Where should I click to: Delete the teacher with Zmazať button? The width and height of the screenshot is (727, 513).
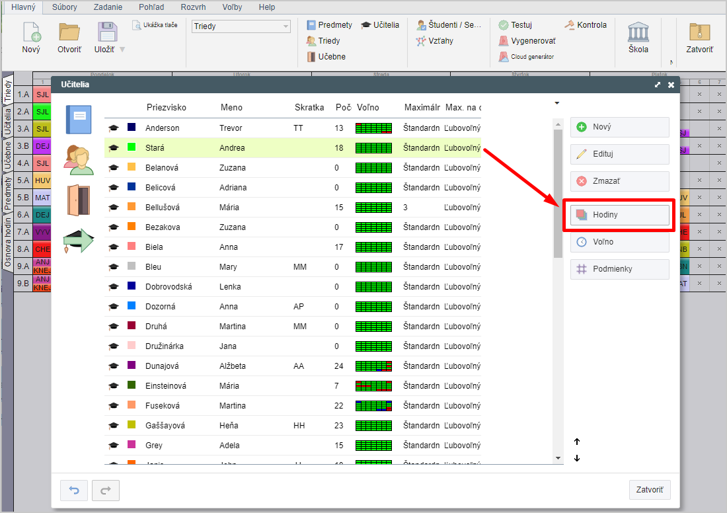[x=619, y=181]
